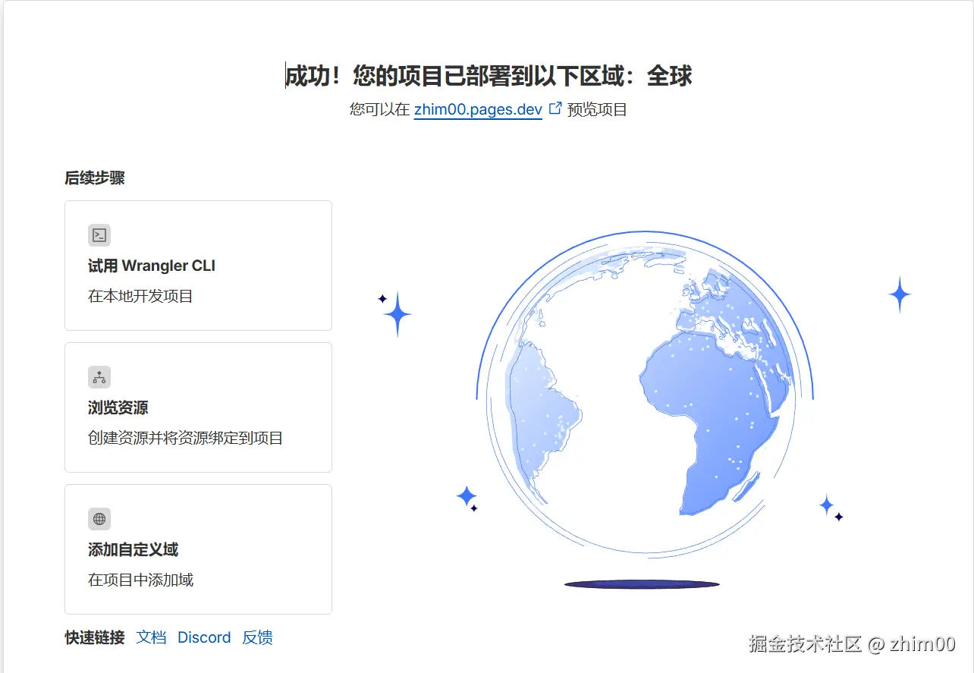Click the success heading 成功！您的项目已部署
The image size is (974, 673).
click(x=489, y=76)
